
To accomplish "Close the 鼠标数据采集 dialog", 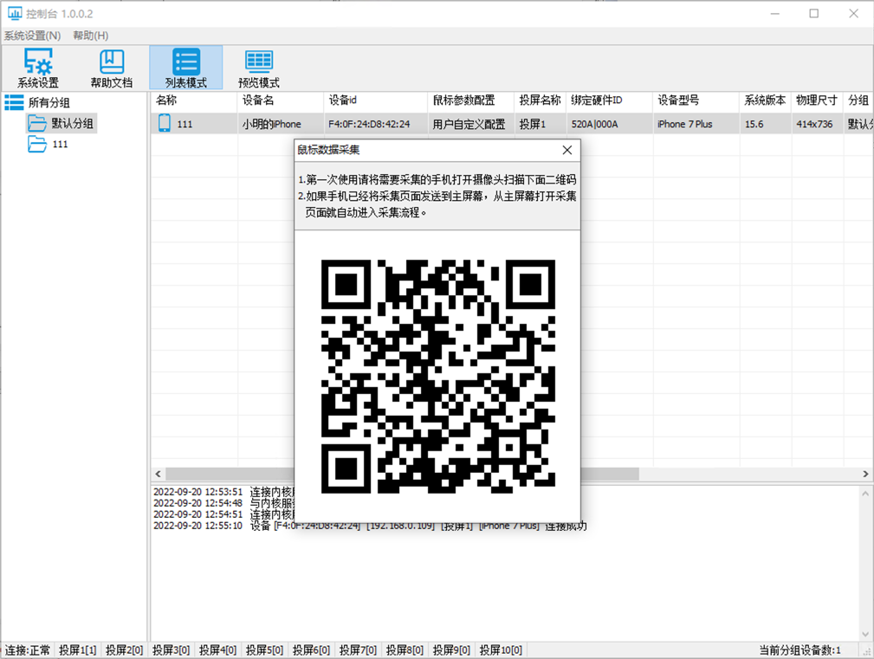I will tap(566, 150).
